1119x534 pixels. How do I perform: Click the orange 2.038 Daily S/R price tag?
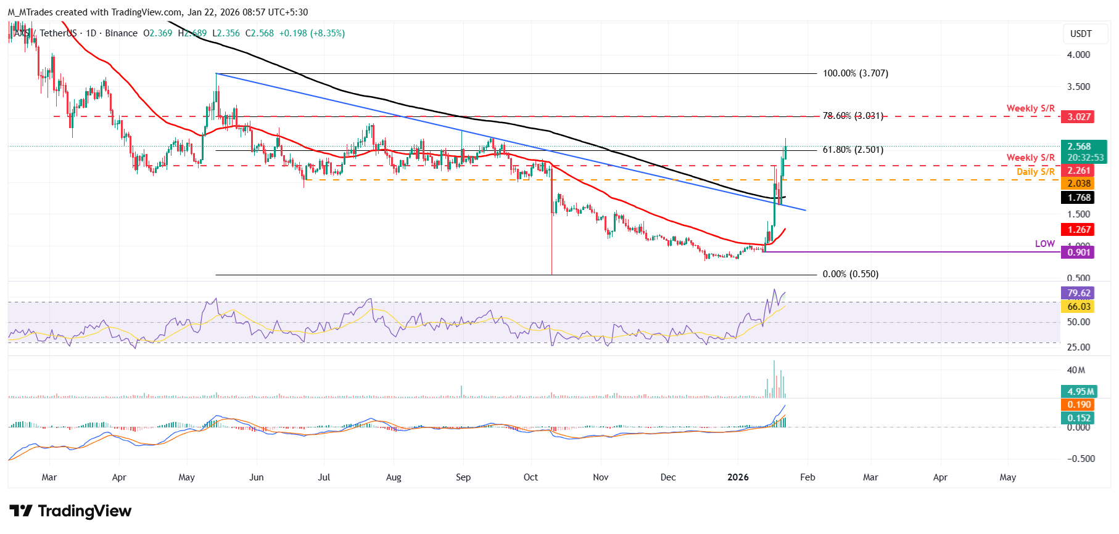click(x=1079, y=184)
